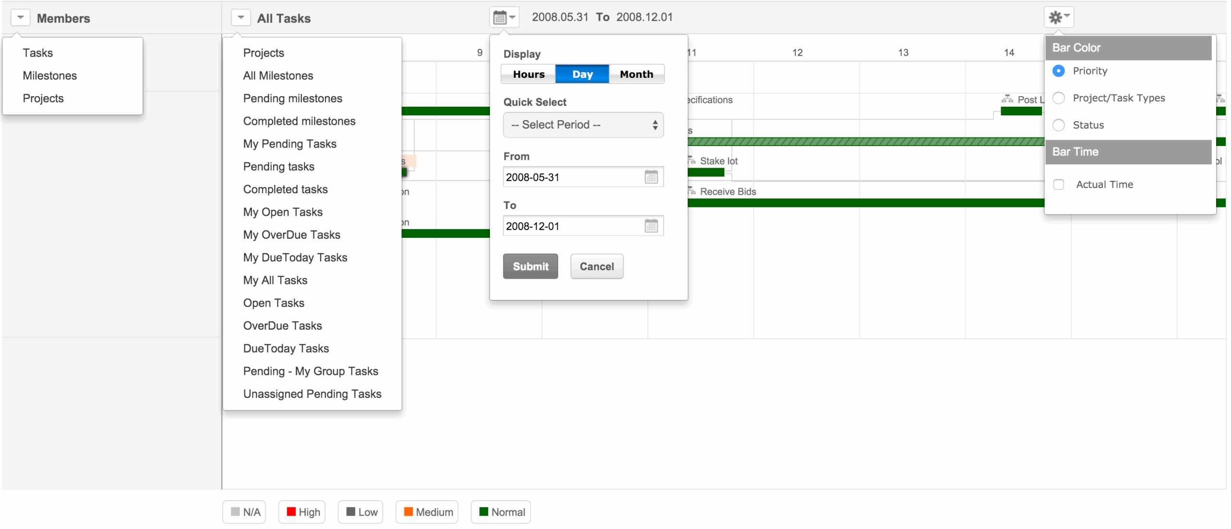
Task: Choose Completed tasks from the filter menu
Action: click(x=285, y=189)
